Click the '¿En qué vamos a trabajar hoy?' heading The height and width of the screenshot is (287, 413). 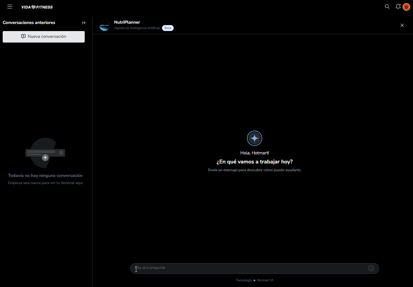[254, 162]
